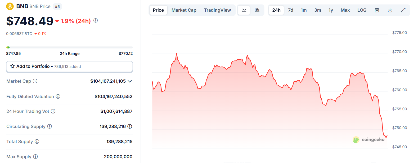Click info icon beside 139,288,216 value
The width and height of the screenshot is (418, 163).
click(x=130, y=126)
